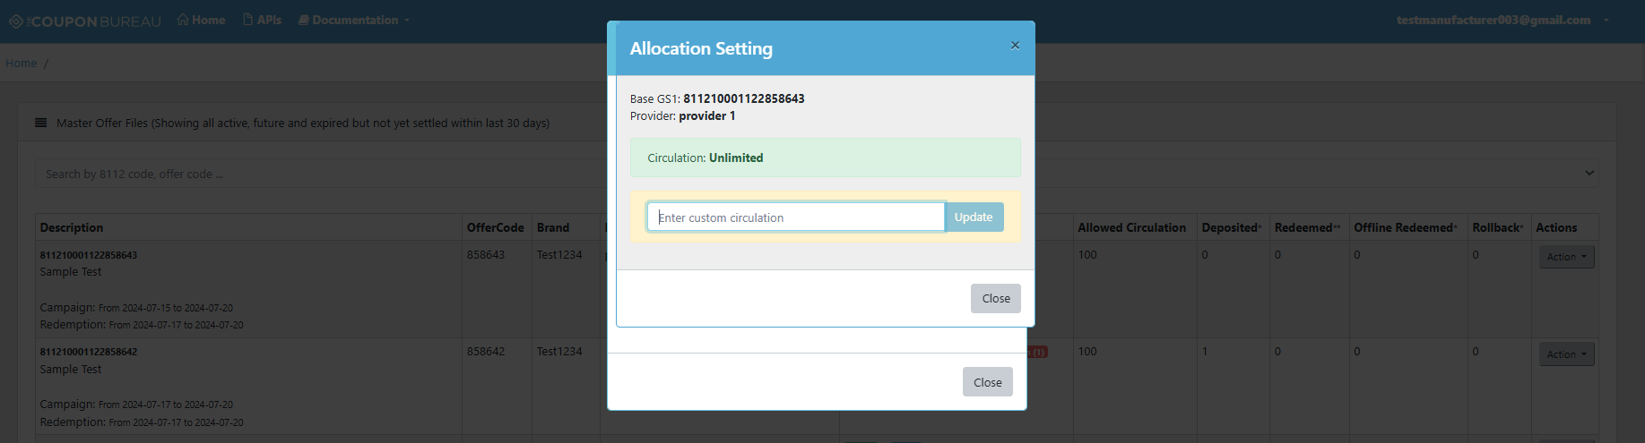This screenshot has width=1645, height=443.
Task: Click the Documentation book icon
Action: tap(303, 20)
